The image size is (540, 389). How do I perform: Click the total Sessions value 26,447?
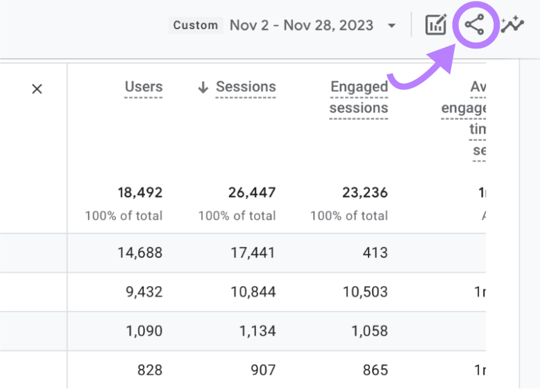[251, 192]
